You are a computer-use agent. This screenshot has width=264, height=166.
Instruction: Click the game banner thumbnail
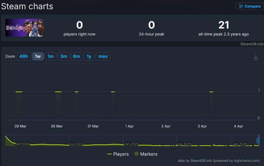(24, 28)
